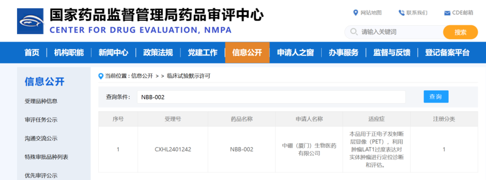Go to 首页 in navigation bar
The width and height of the screenshot is (486, 180).
click(x=31, y=53)
